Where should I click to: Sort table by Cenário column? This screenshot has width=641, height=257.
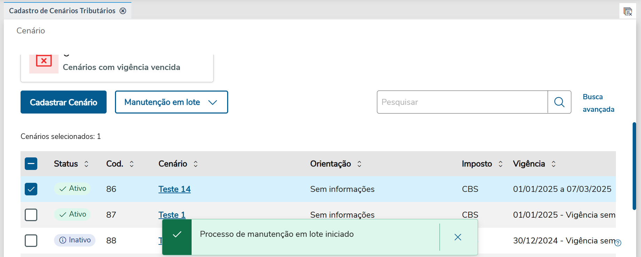click(196, 164)
